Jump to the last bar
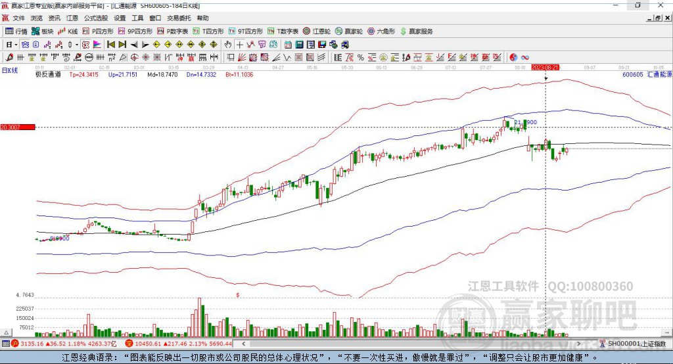The image size is (673, 364). coord(122,45)
